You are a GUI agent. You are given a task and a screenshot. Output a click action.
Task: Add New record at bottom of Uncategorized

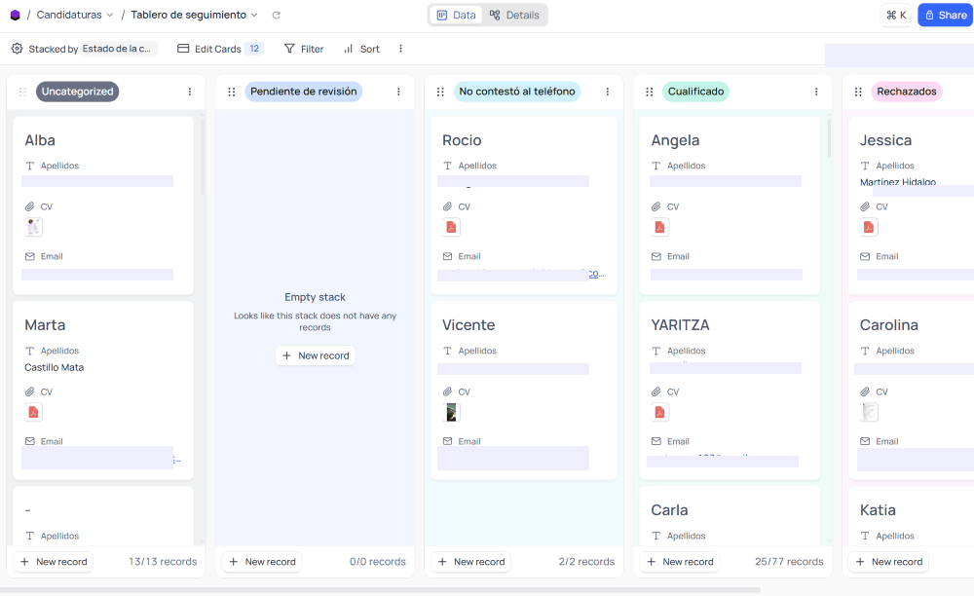click(x=54, y=562)
